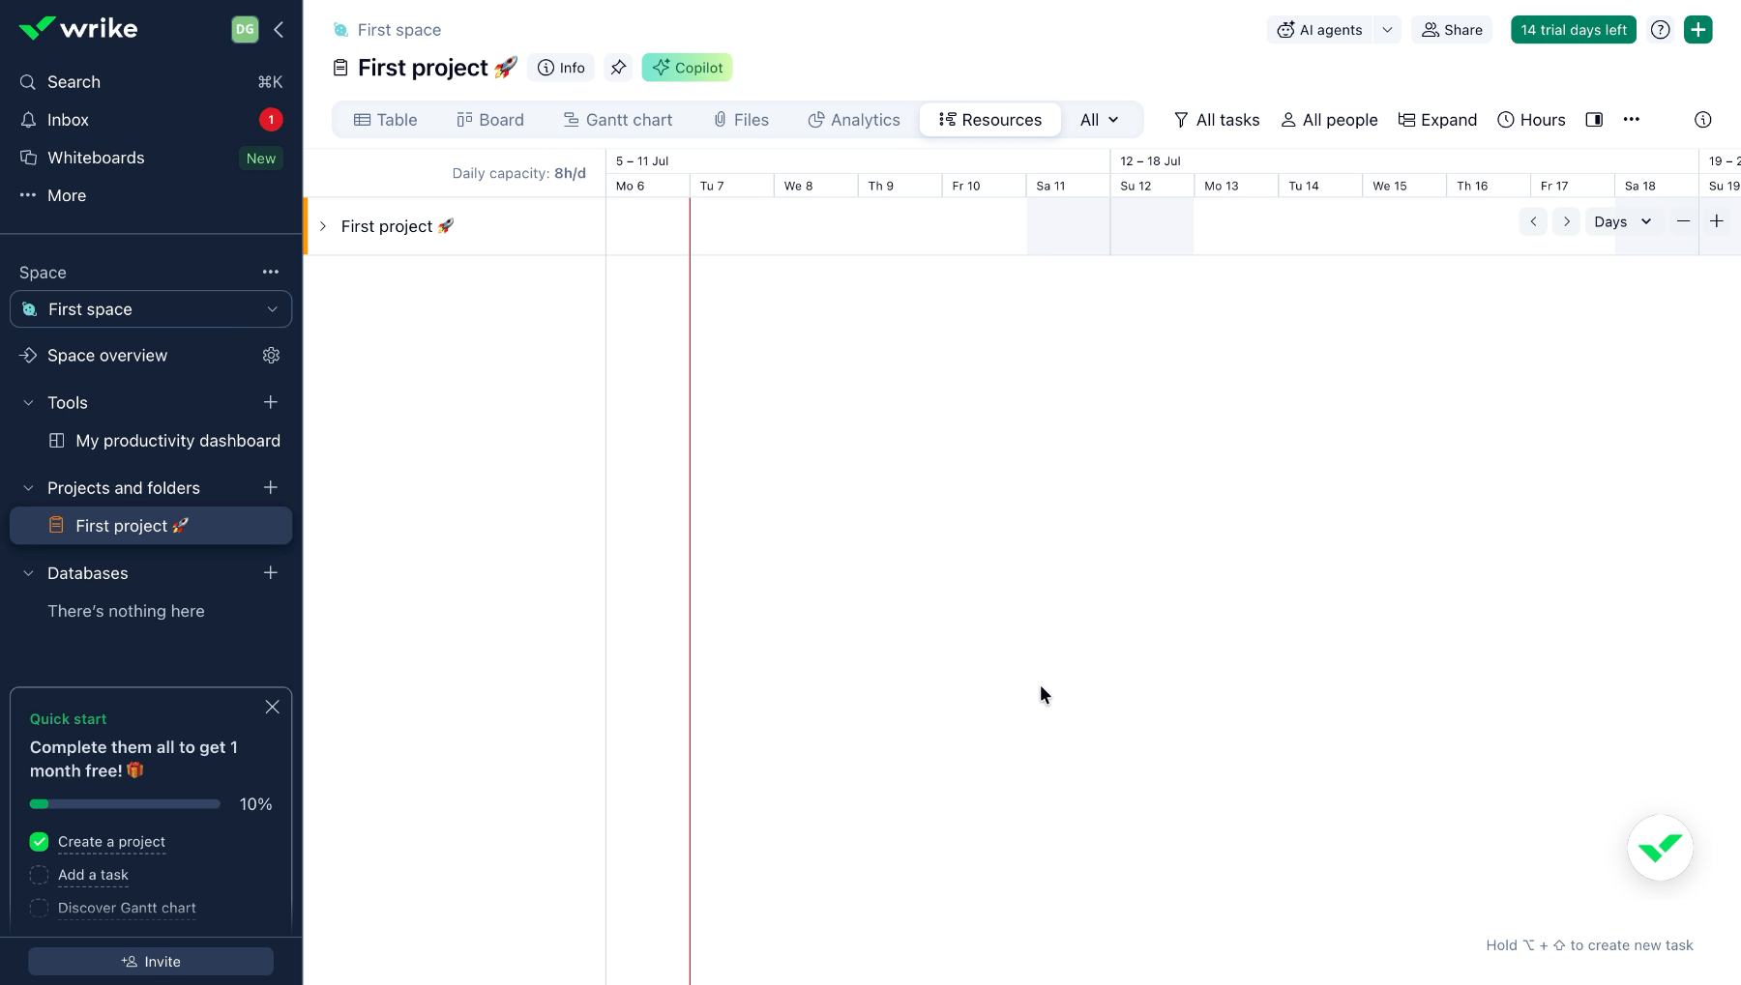Viewport: 1741px width, 985px height.
Task: Zoom out timeline with minus
Action: pos(1684,221)
